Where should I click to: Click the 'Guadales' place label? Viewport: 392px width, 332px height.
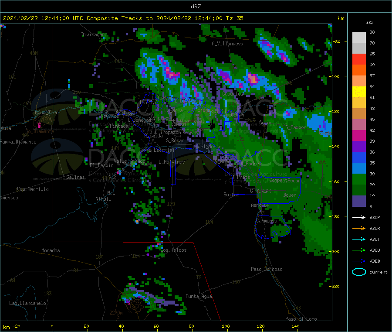[x=233, y=94]
